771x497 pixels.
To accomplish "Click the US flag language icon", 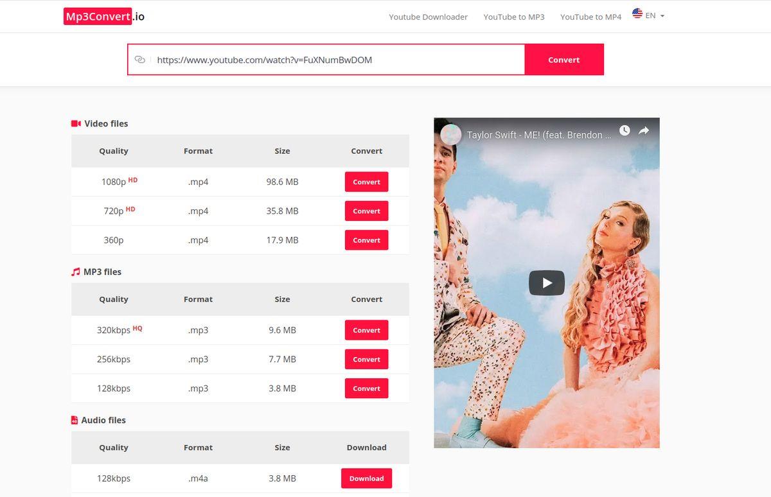I will 637,13.
